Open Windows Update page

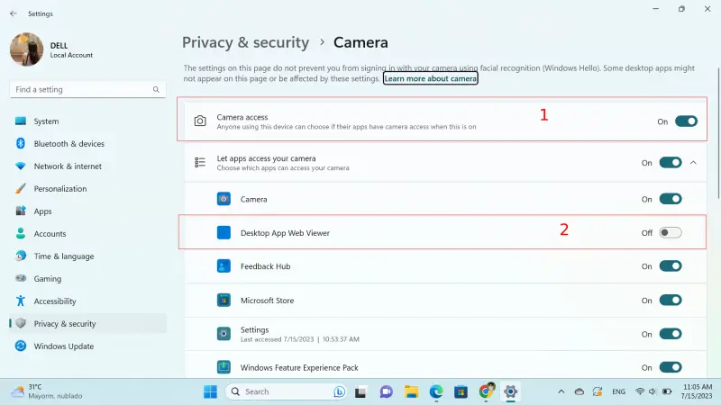pyautogui.click(x=87, y=346)
